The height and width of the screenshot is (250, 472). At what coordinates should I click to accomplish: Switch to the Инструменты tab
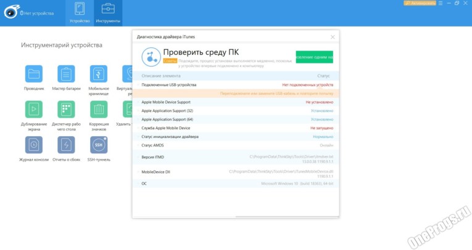[108, 13]
